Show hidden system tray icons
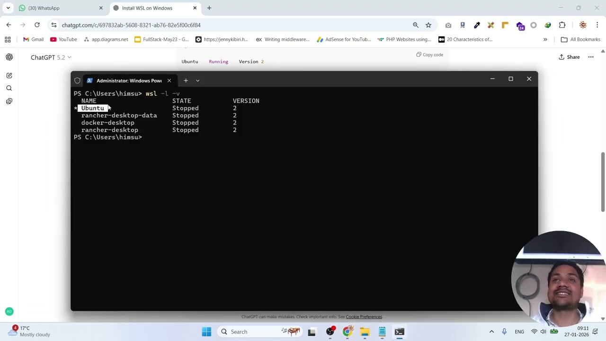Image resolution: width=606 pixels, height=341 pixels. click(491, 332)
